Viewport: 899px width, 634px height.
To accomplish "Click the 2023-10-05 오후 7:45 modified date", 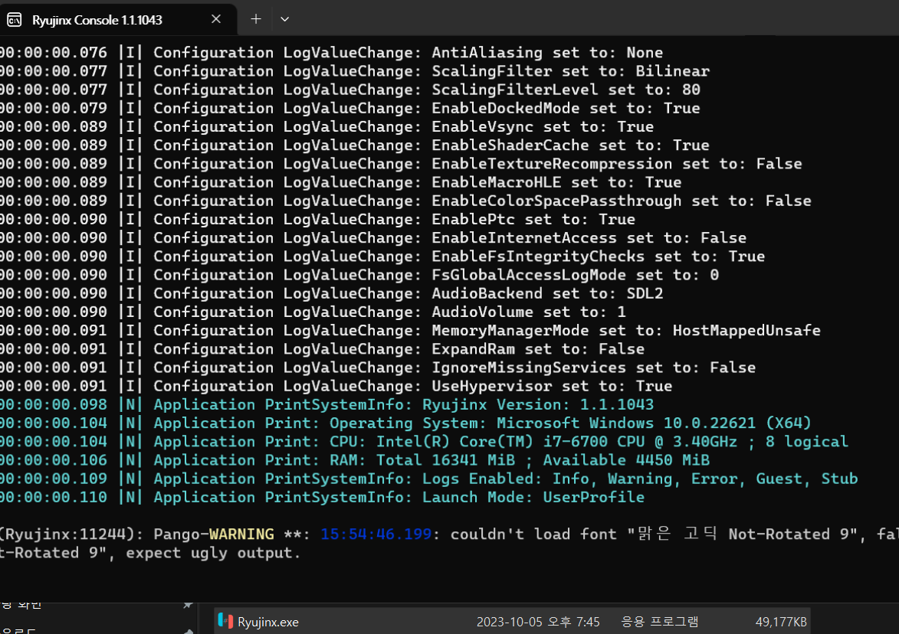I will click(x=538, y=622).
